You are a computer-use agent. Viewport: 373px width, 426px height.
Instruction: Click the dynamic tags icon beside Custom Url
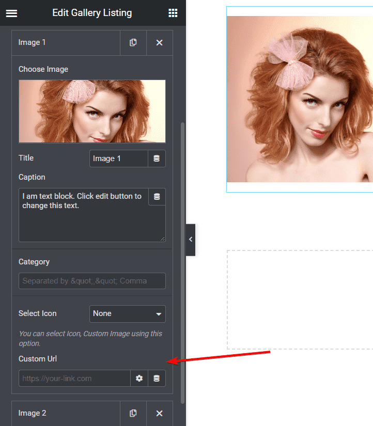click(157, 378)
